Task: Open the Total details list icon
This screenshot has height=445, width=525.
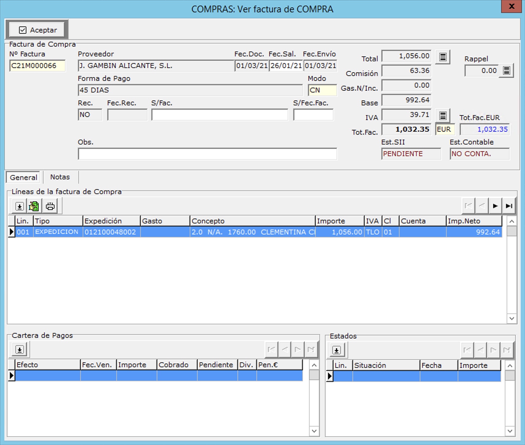Action: [x=443, y=57]
